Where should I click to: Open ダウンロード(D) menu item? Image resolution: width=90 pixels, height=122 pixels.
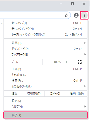point(45,49)
